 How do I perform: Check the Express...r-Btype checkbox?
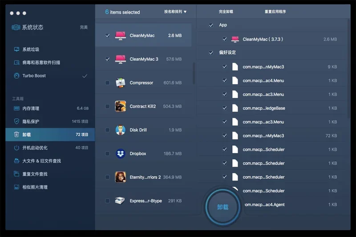click(x=107, y=201)
